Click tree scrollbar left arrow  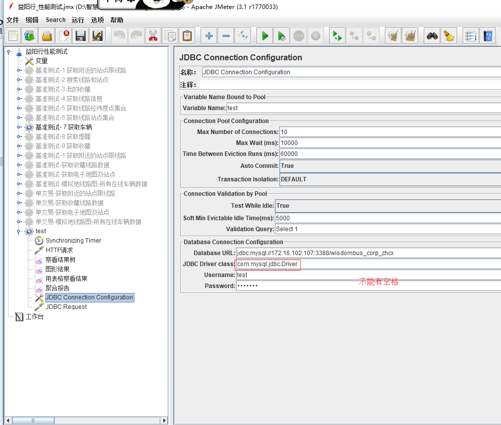pyautogui.click(x=8, y=421)
